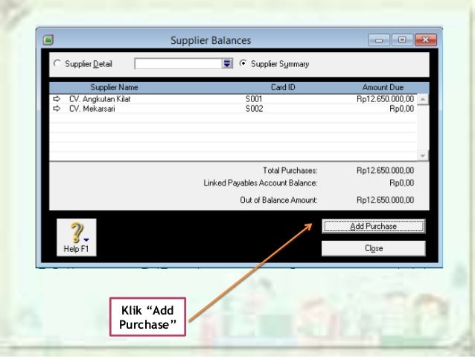Open detail arrow for CV. Angkutan Kilat
Screen dimensions: 475x357
[x=57, y=99]
